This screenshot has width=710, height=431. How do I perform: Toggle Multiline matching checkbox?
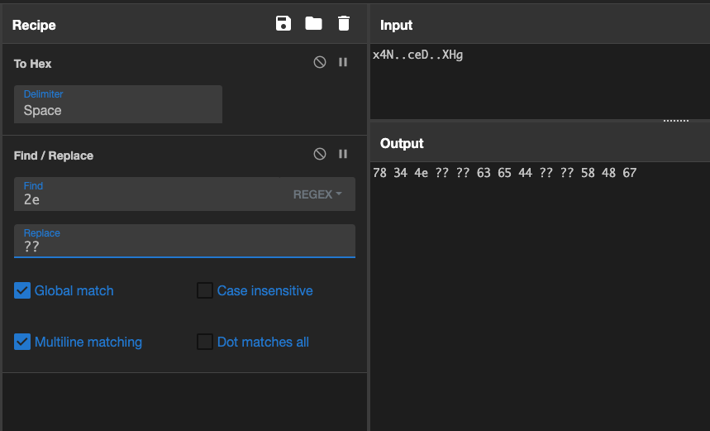pyautogui.click(x=22, y=342)
